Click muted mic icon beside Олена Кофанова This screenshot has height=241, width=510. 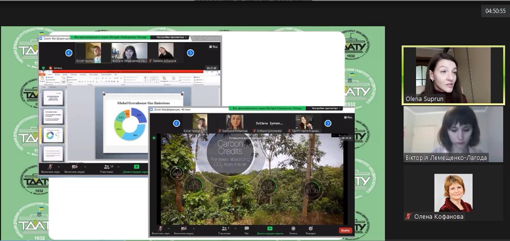coord(409,216)
